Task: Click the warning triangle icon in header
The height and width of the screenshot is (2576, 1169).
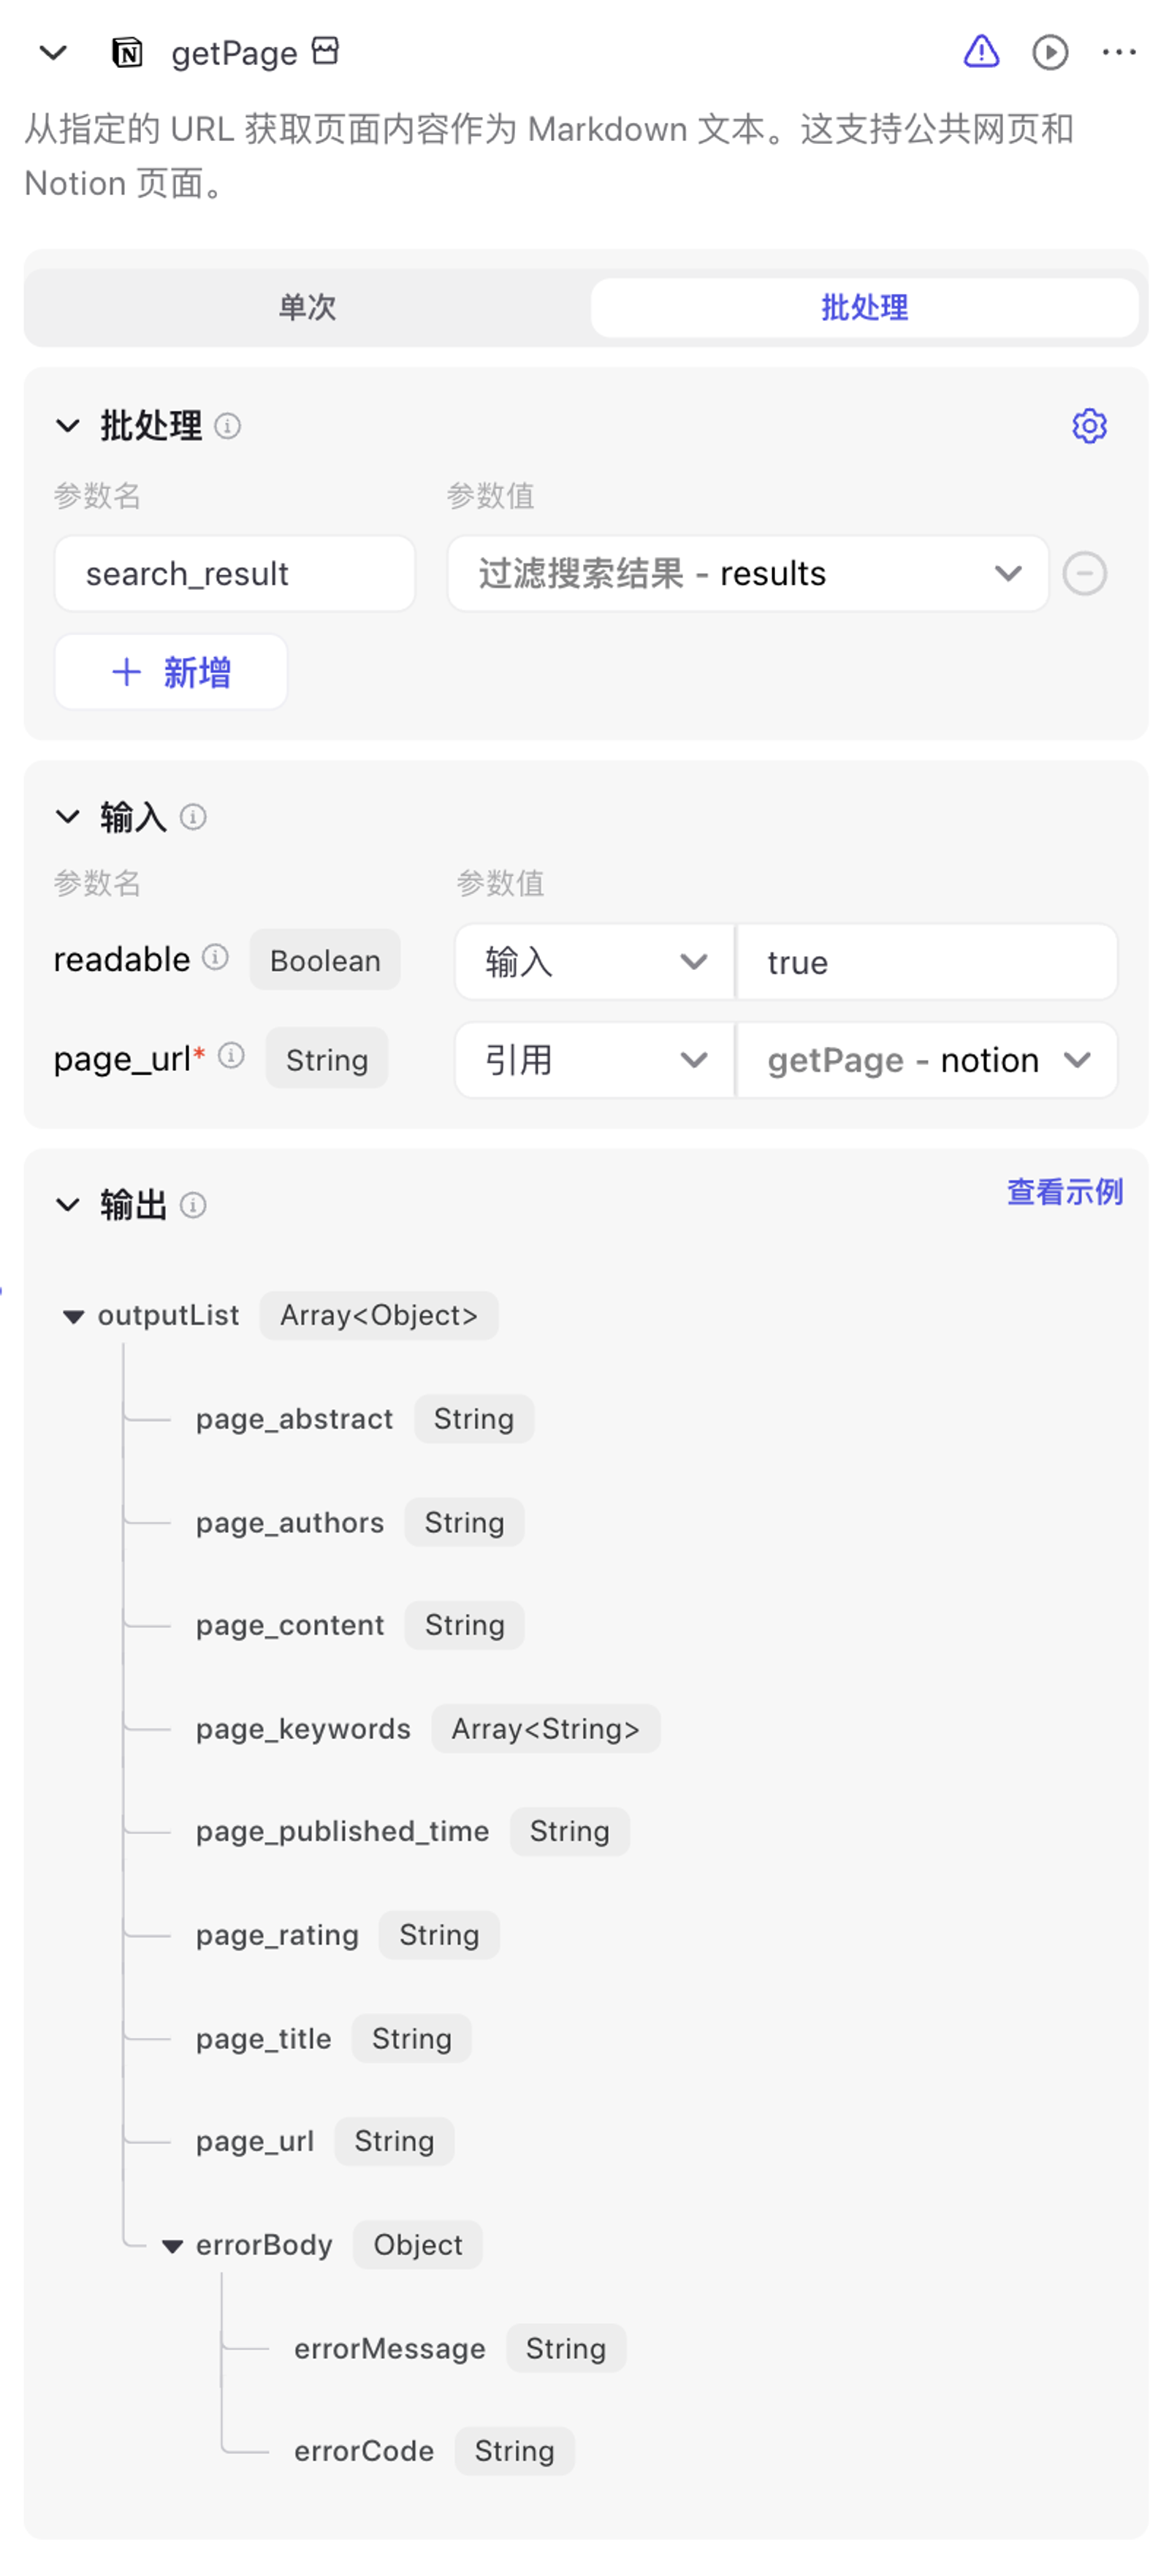Action: tap(980, 51)
